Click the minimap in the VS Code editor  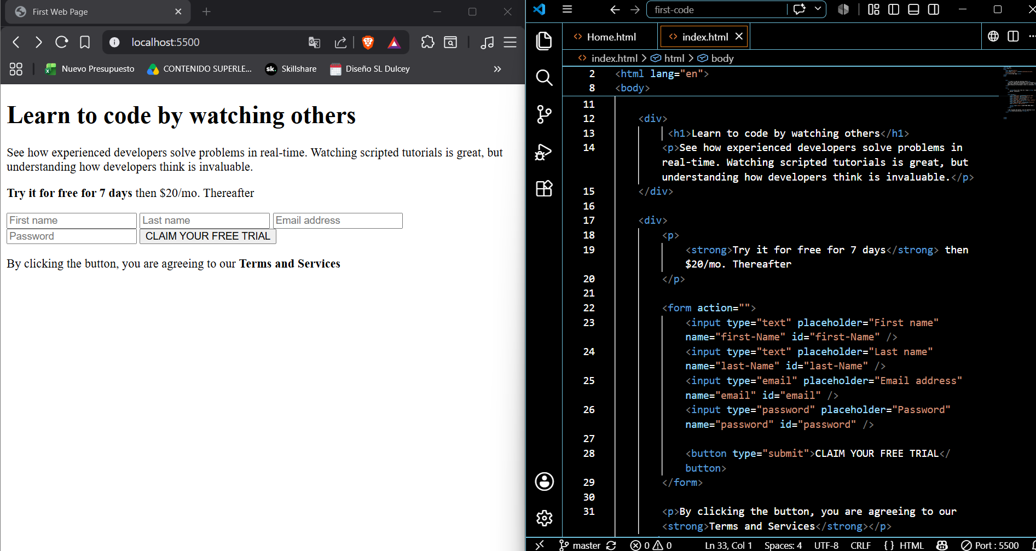1018,93
